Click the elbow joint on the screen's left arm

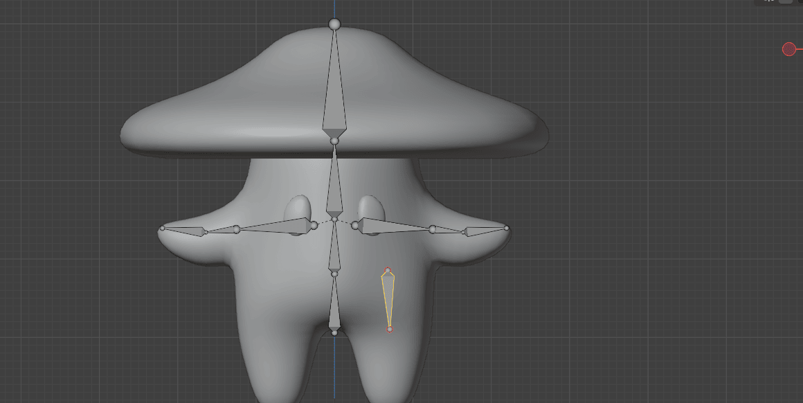pyautogui.click(x=236, y=229)
